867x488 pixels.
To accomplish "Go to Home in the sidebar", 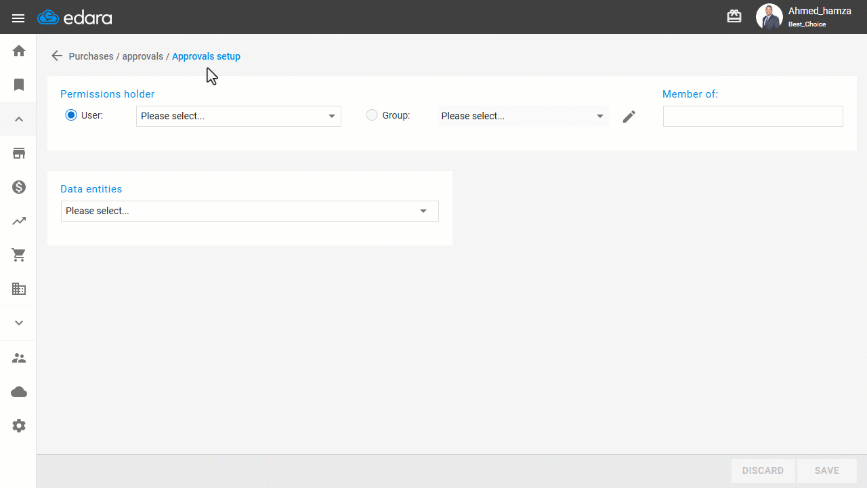I will pyautogui.click(x=19, y=51).
